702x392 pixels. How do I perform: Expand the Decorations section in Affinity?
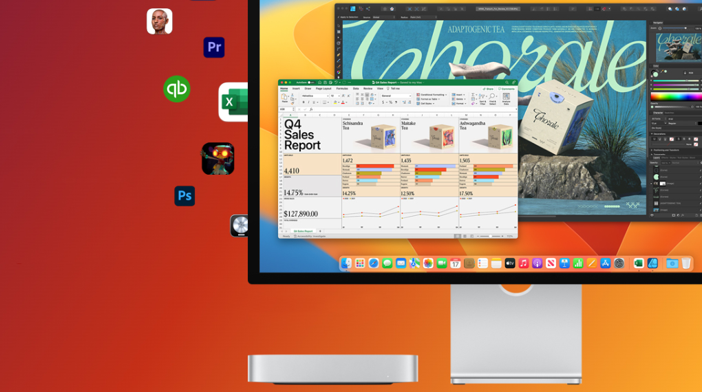click(x=657, y=134)
